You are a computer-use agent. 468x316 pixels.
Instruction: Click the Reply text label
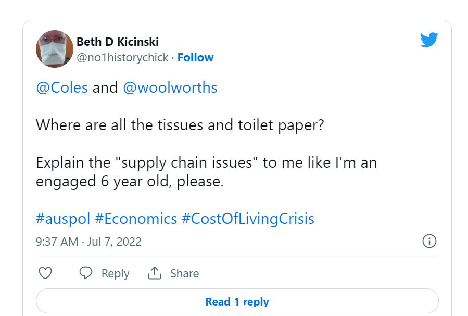115,274
